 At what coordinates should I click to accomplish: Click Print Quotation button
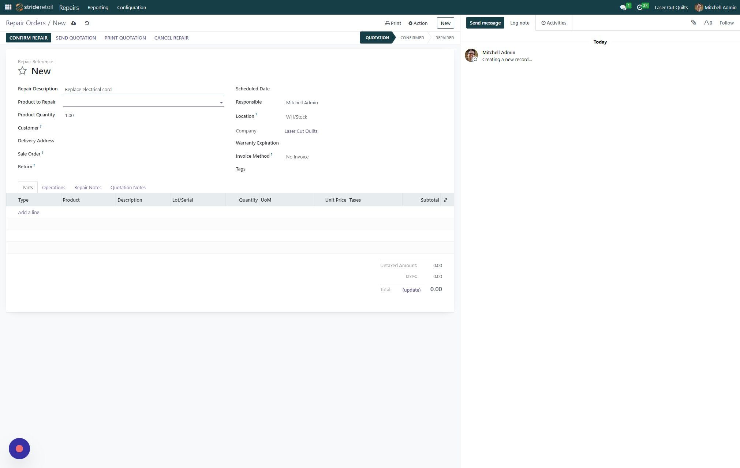click(x=125, y=38)
